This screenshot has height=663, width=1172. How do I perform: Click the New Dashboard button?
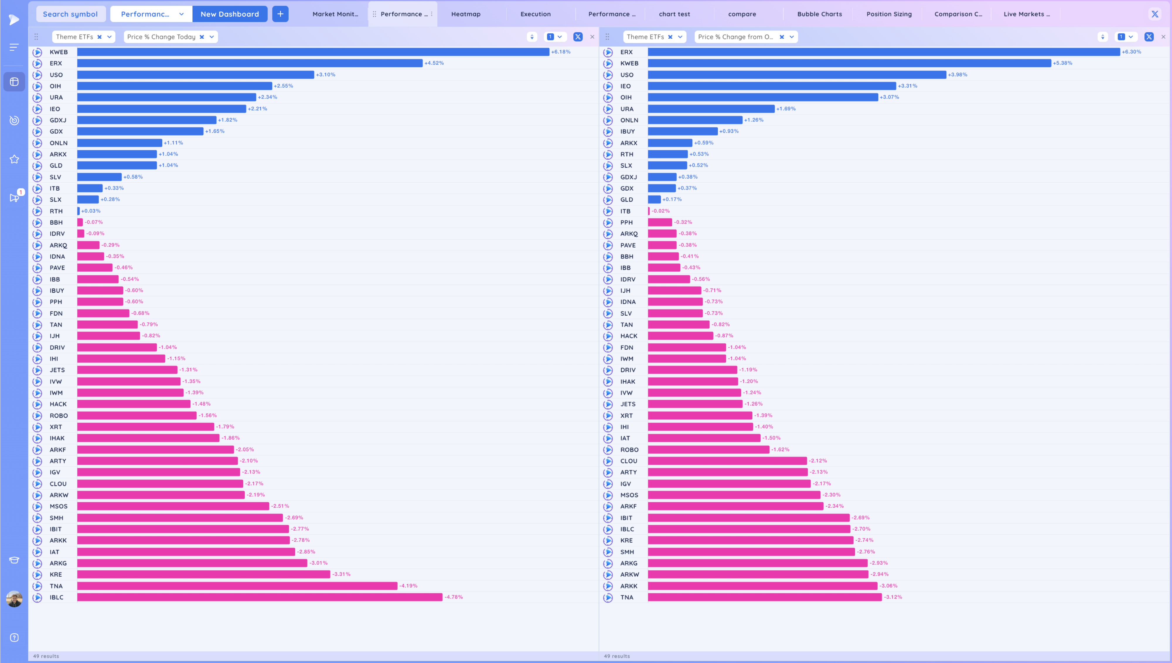point(230,14)
